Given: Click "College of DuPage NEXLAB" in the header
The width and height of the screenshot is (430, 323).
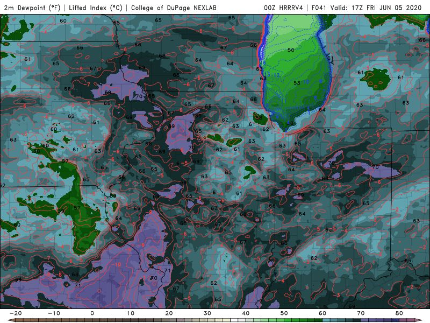Looking at the screenshot, I should pos(174,8).
